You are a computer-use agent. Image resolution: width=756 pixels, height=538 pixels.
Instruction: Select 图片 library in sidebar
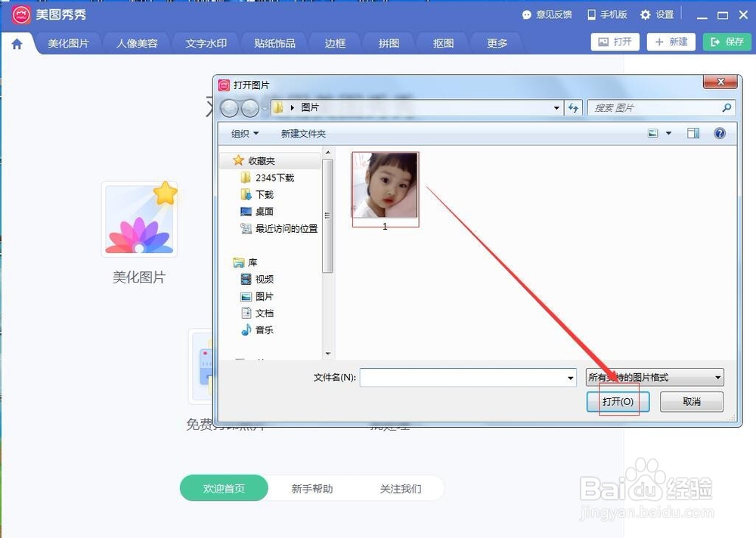pos(257,296)
